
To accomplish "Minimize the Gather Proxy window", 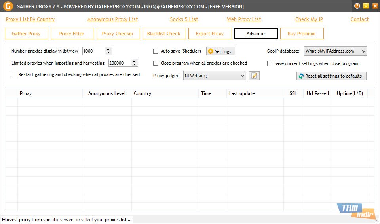I will 366,6.
